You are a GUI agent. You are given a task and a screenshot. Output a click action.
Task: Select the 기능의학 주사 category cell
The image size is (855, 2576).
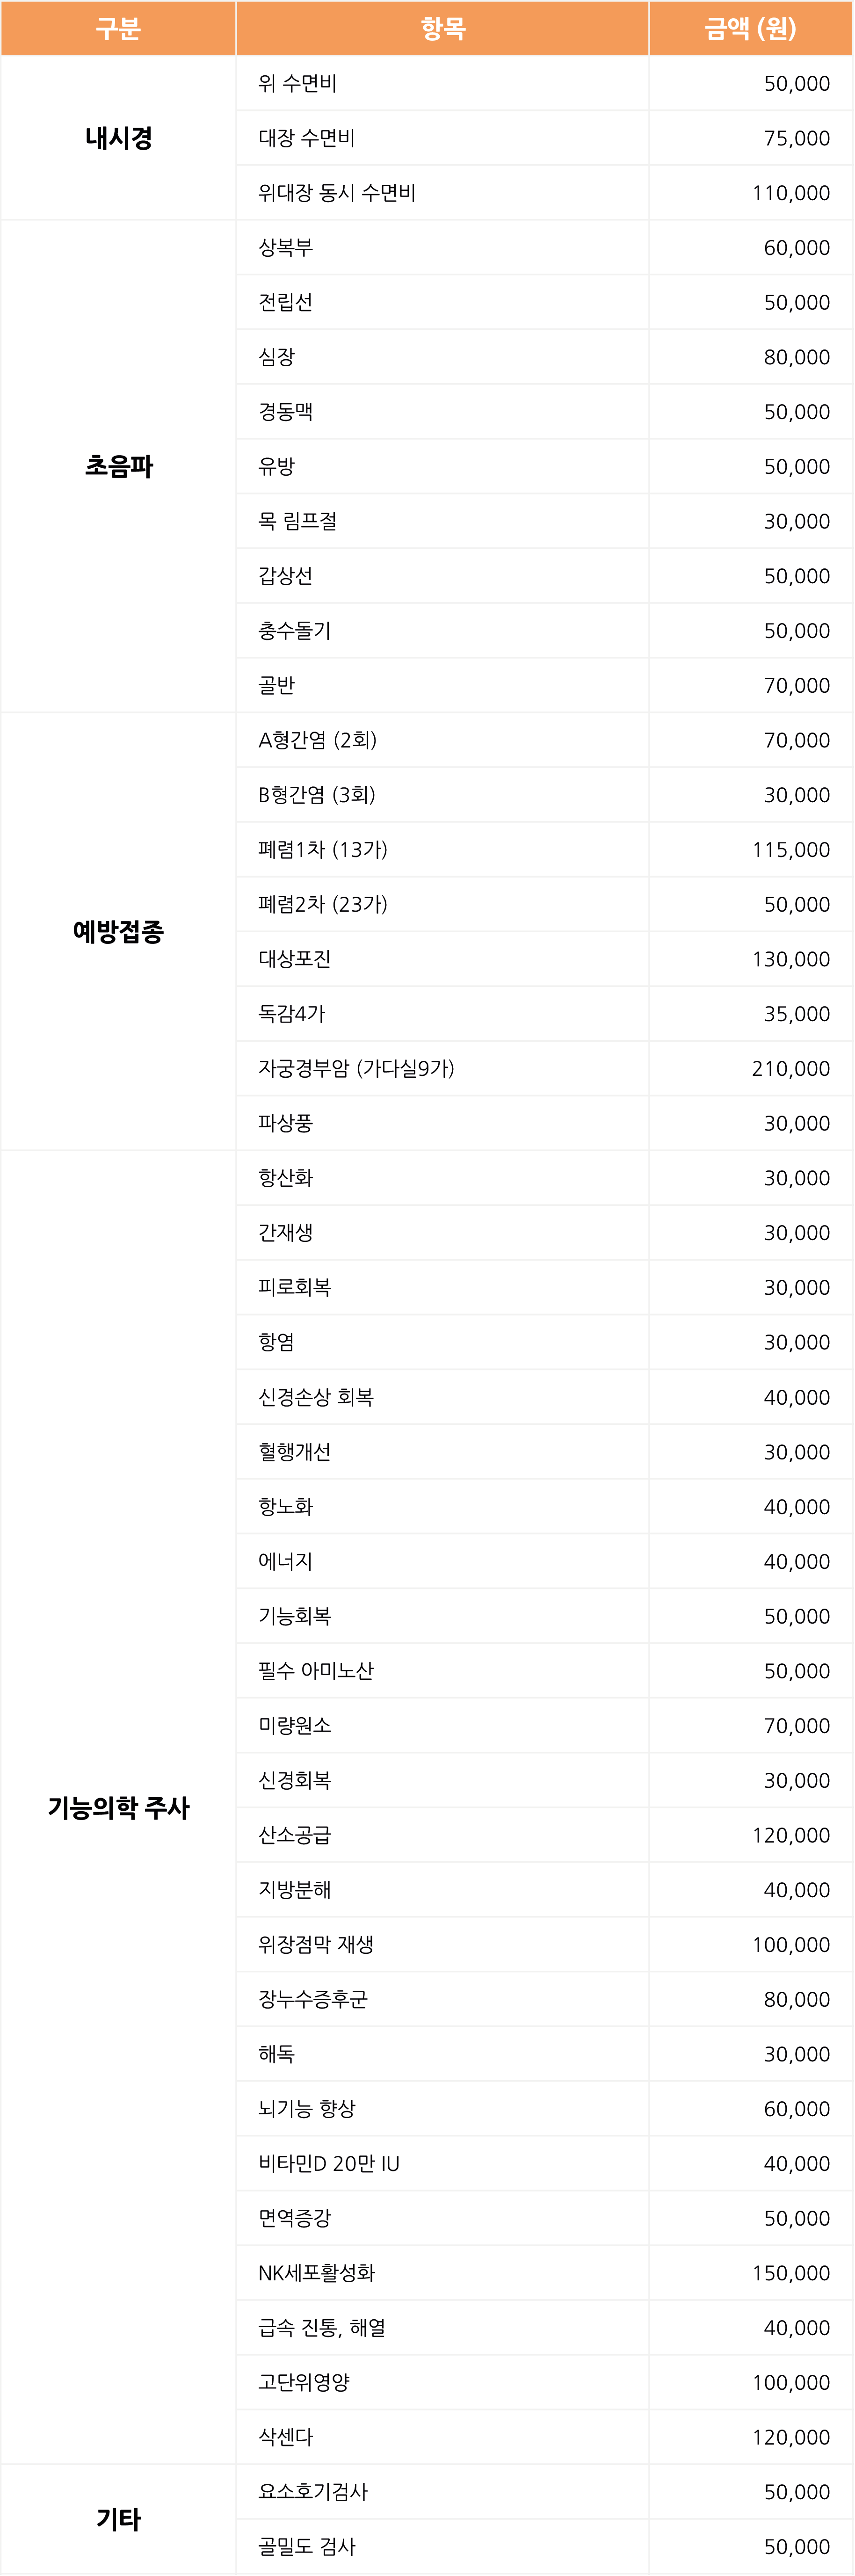point(118,1807)
